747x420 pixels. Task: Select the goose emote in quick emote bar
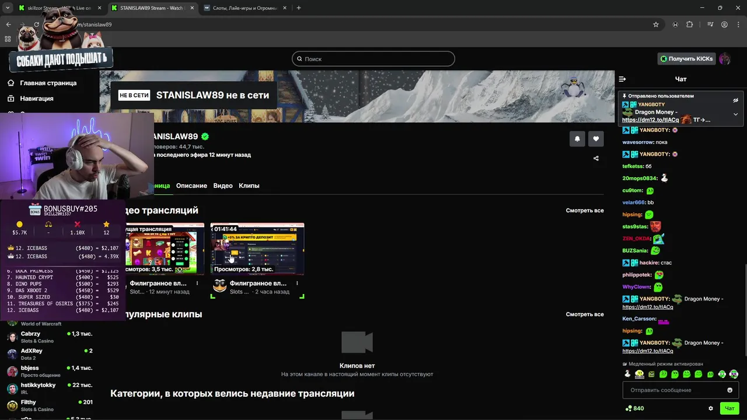pyautogui.click(x=628, y=374)
